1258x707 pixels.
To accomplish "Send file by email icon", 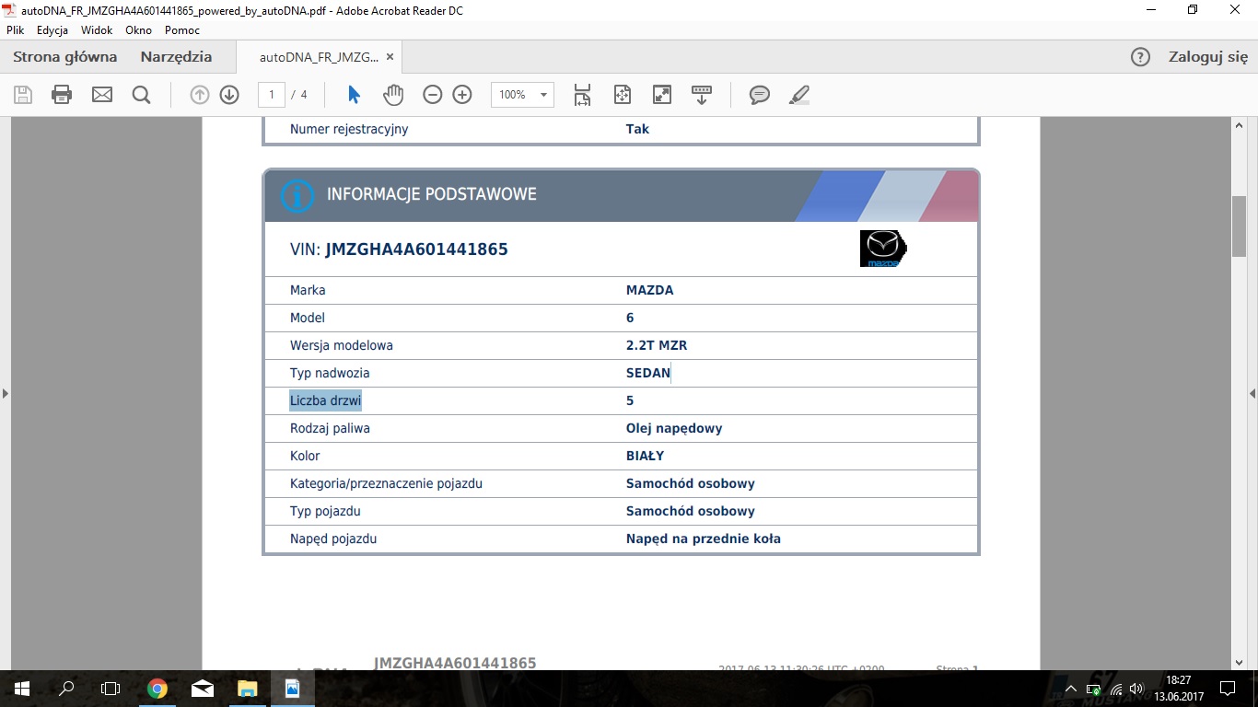I will 101,95.
